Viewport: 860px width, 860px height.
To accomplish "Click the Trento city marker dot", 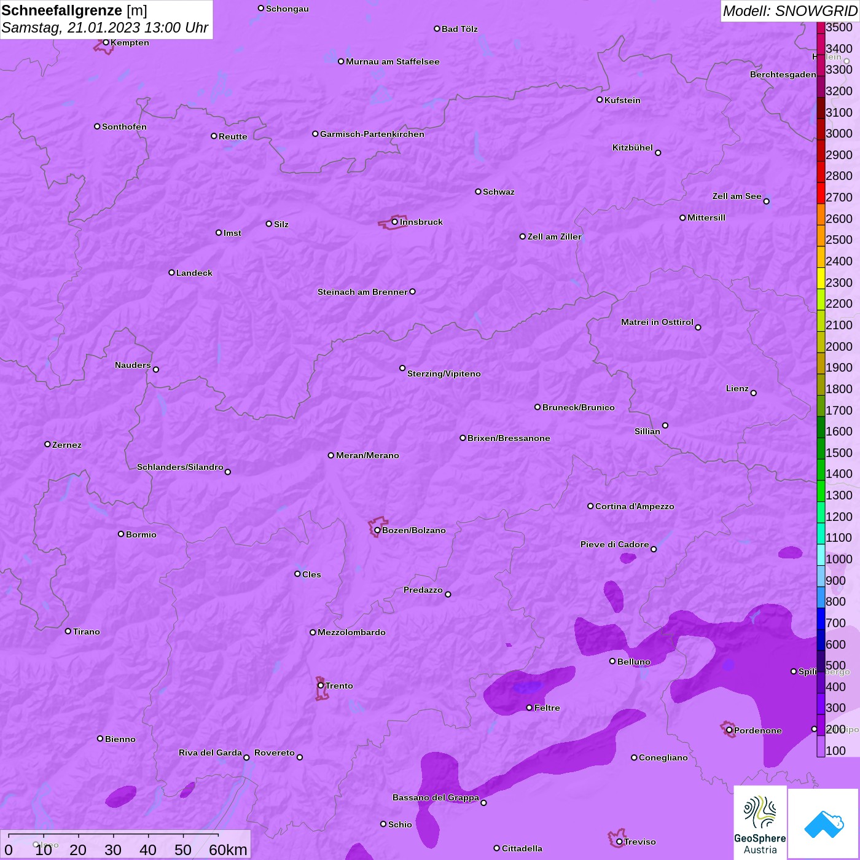I will (321, 686).
